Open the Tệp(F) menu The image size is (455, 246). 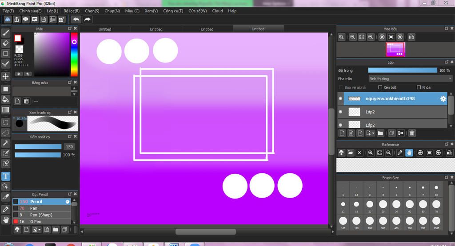click(x=8, y=11)
